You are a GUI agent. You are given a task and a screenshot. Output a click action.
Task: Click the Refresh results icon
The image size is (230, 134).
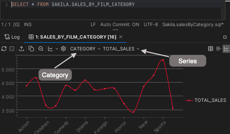coord(4,49)
